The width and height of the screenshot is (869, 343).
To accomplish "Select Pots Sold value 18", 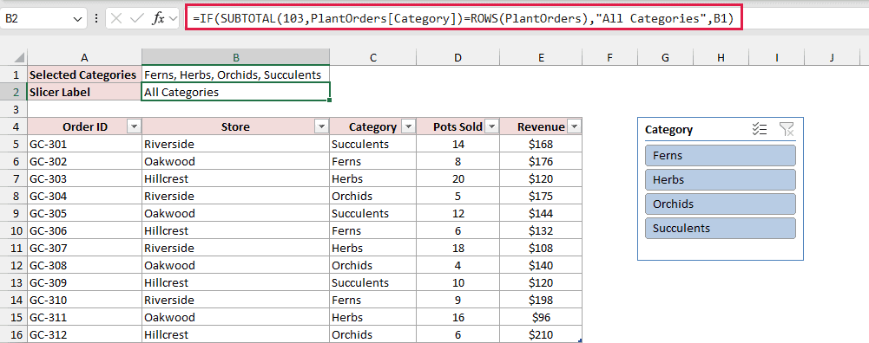I will pos(458,248).
